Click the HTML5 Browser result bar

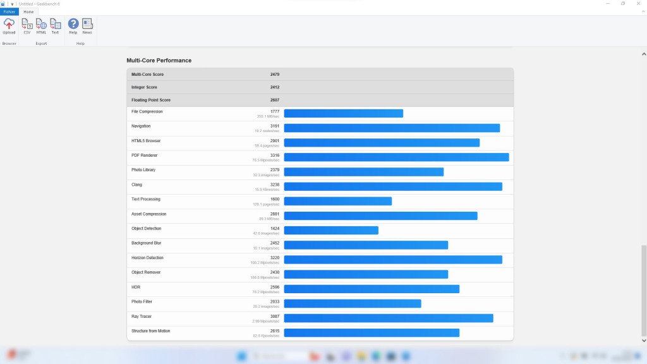(382, 143)
